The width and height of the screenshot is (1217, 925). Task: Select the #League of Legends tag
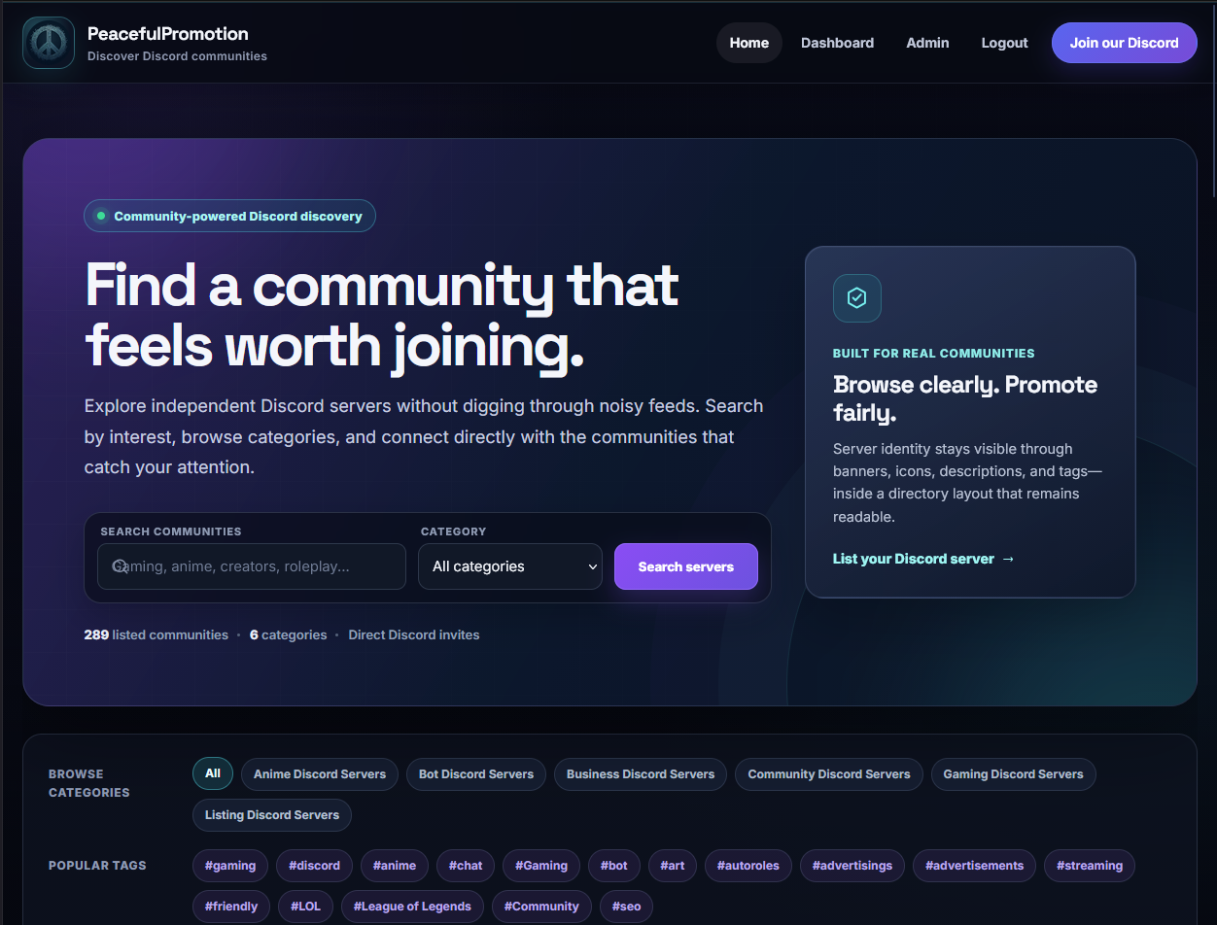pos(412,907)
